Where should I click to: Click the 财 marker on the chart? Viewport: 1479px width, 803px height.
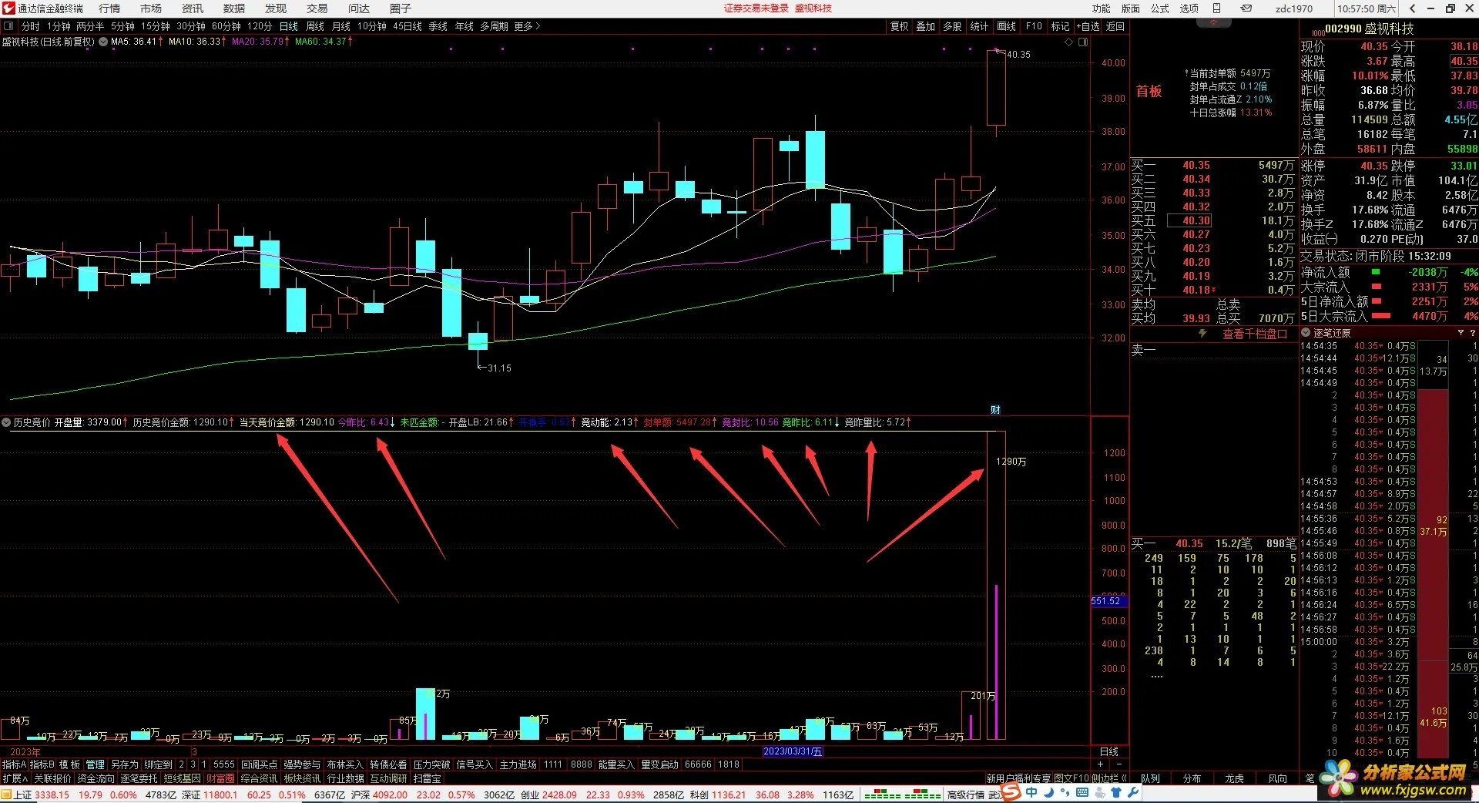pyautogui.click(x=995, y=409)
